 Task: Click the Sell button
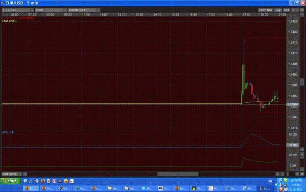point(286,10)
